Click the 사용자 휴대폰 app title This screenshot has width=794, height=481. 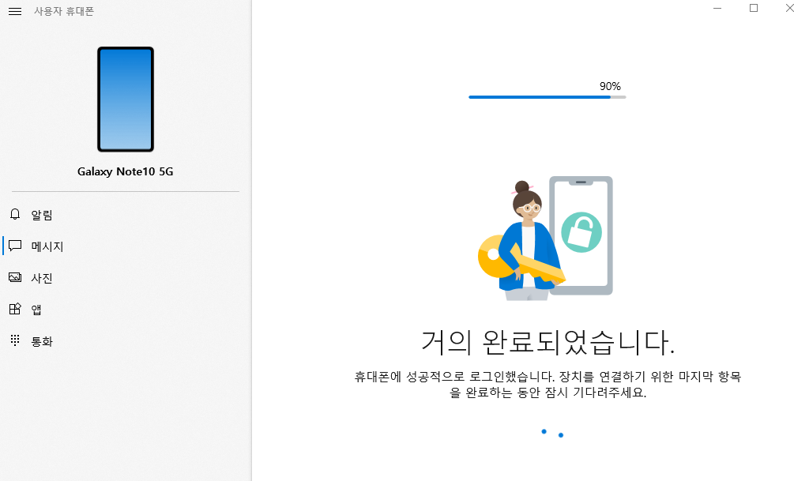[x=64, y=11]
